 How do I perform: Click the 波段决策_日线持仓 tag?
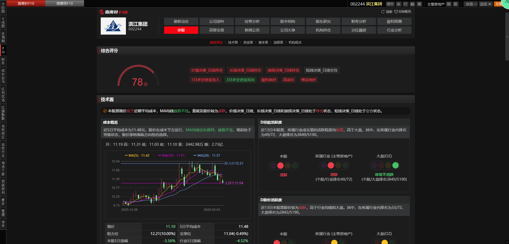(x=283, y=70)
